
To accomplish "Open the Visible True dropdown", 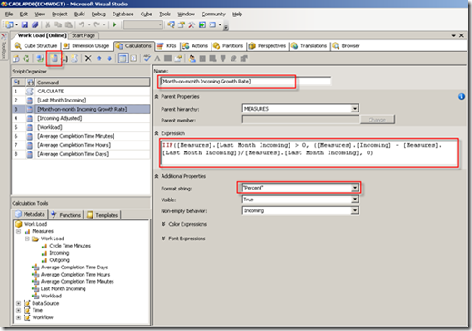I will [355, 200].
